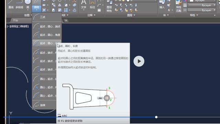Switch to the 开始 (Start) tab
The width and height of the screenshot is (220, 124).
[15, 20]
